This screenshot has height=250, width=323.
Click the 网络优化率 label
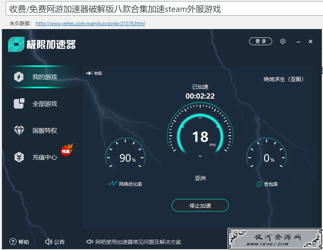[x=131, y=184]
